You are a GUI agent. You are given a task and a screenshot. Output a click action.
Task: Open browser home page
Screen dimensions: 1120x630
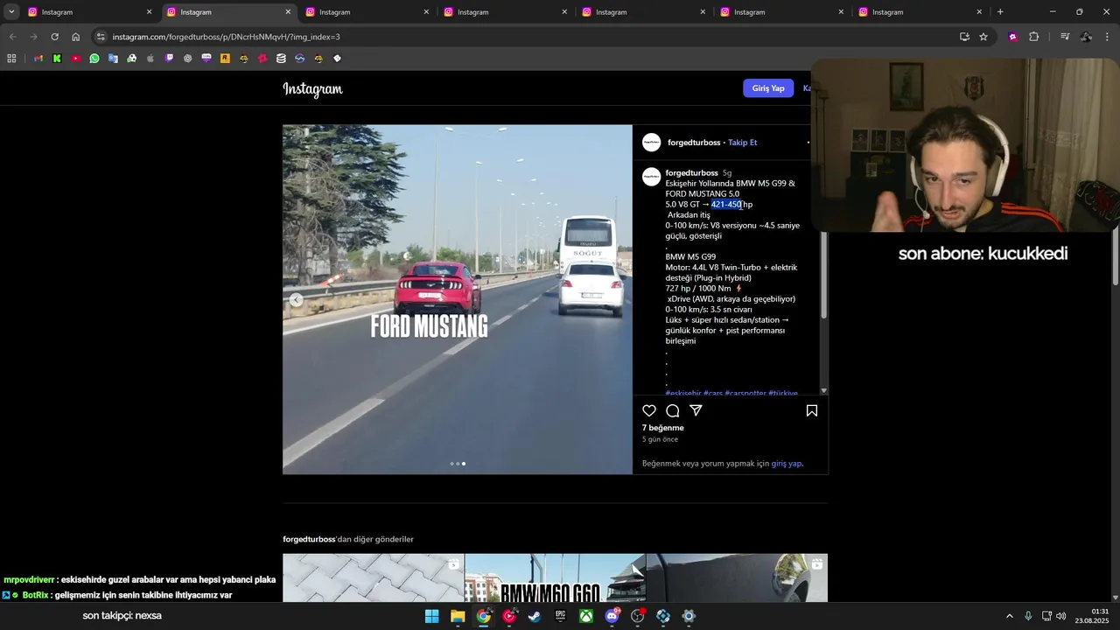coord(76,37)
